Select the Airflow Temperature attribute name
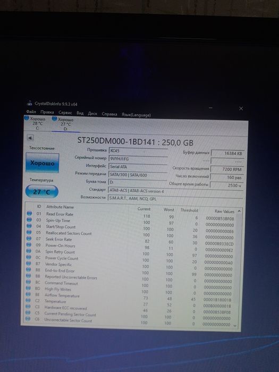279x372 pixels. (62, 295)
